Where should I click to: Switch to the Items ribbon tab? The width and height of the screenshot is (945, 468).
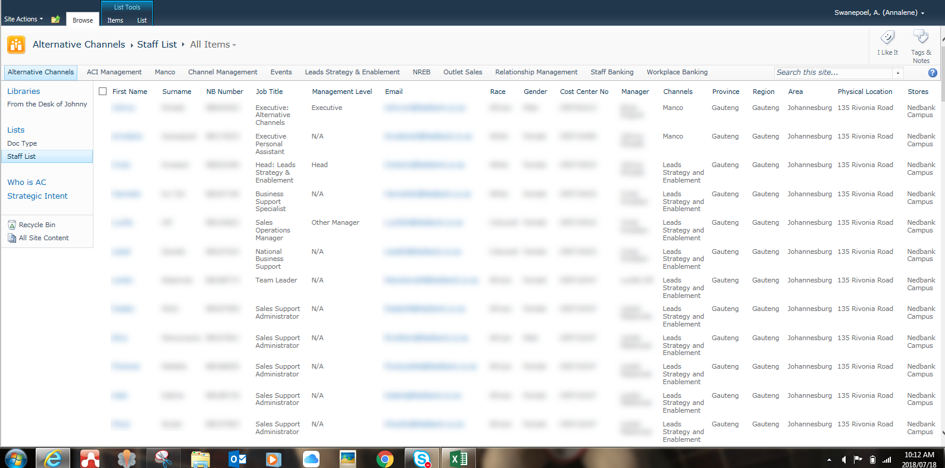click(115, 20)
